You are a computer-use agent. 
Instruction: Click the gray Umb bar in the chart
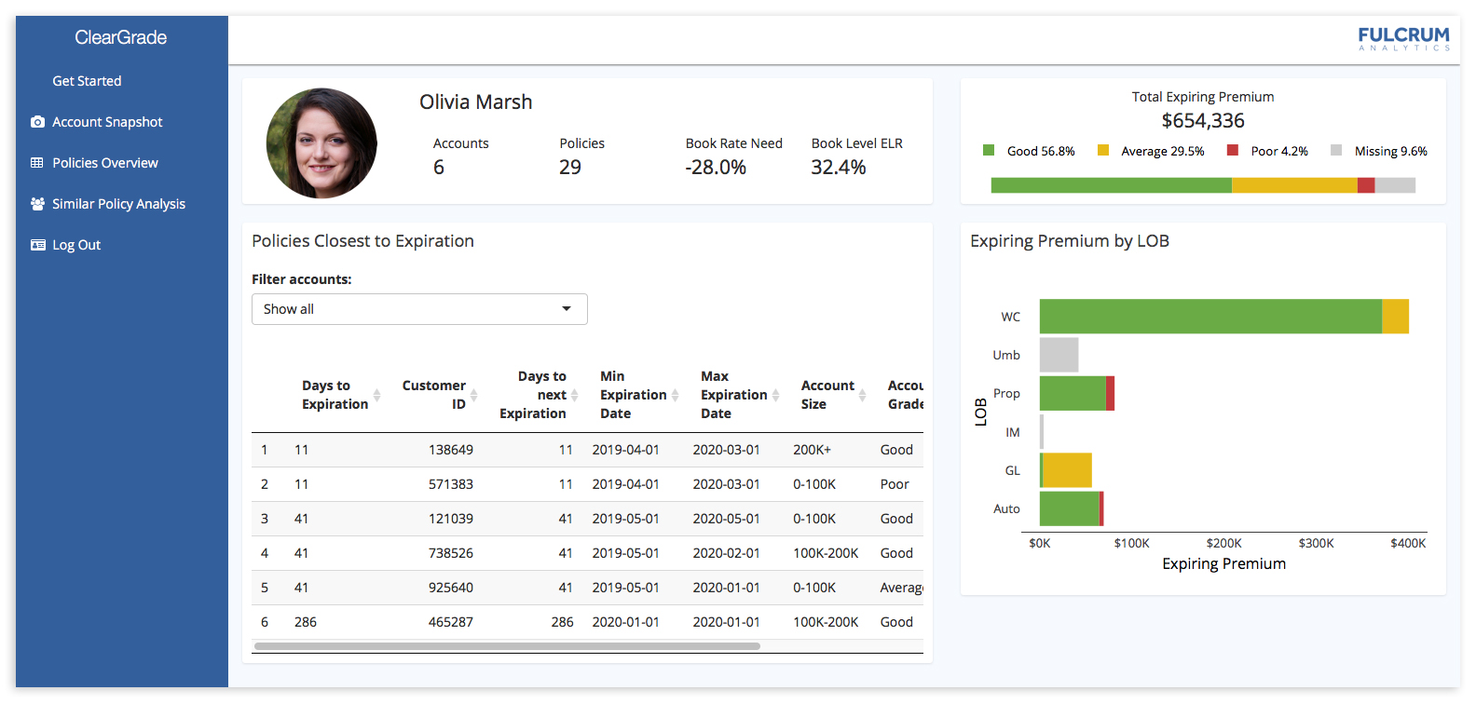click(1059, 355)
